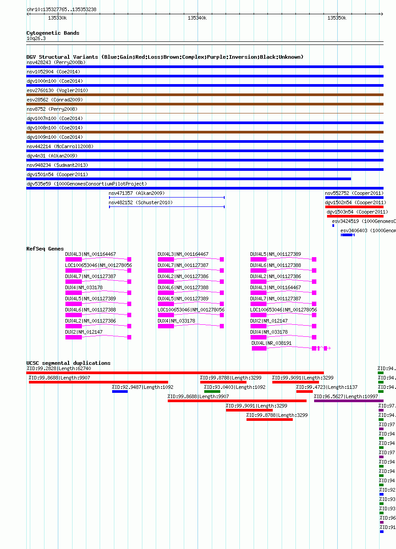Click the Cytogenetic Bands track title
396x549 pixels.
click(x=53, y=33)
